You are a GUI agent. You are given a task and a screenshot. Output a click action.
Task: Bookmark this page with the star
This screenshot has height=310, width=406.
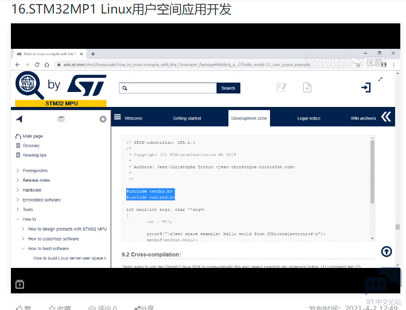pyautogui.click(x=358, y=65)
